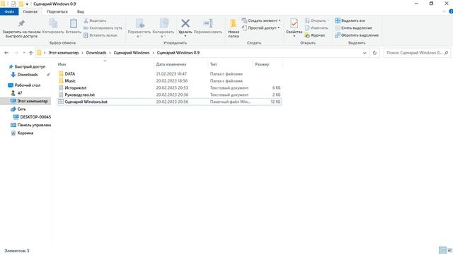Expand Easy access (Простой доступ) dropdown
This screenshot has height=254, width=453.
pyautogui.click(x=261, y=28)
